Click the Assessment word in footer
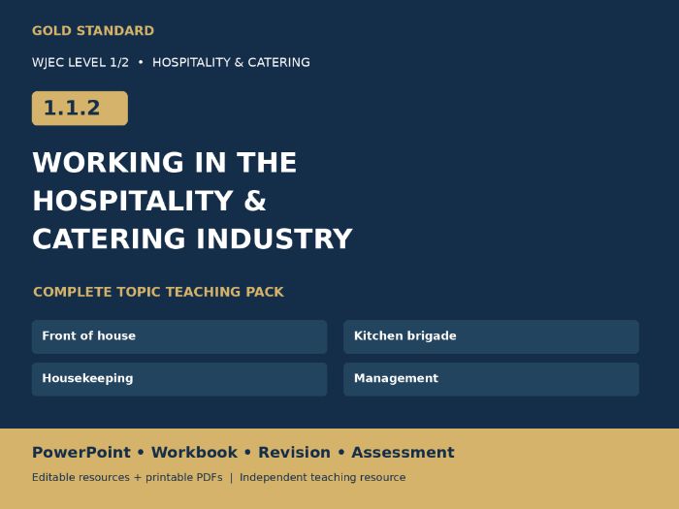Viewport: 679px width, 509px height. click(404, 453)
